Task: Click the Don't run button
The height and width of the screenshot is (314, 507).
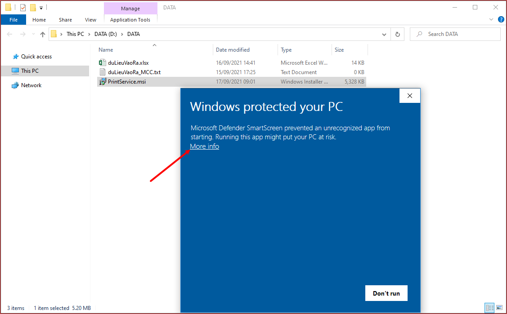Action: pyautogui.click(x=386, y=293)
